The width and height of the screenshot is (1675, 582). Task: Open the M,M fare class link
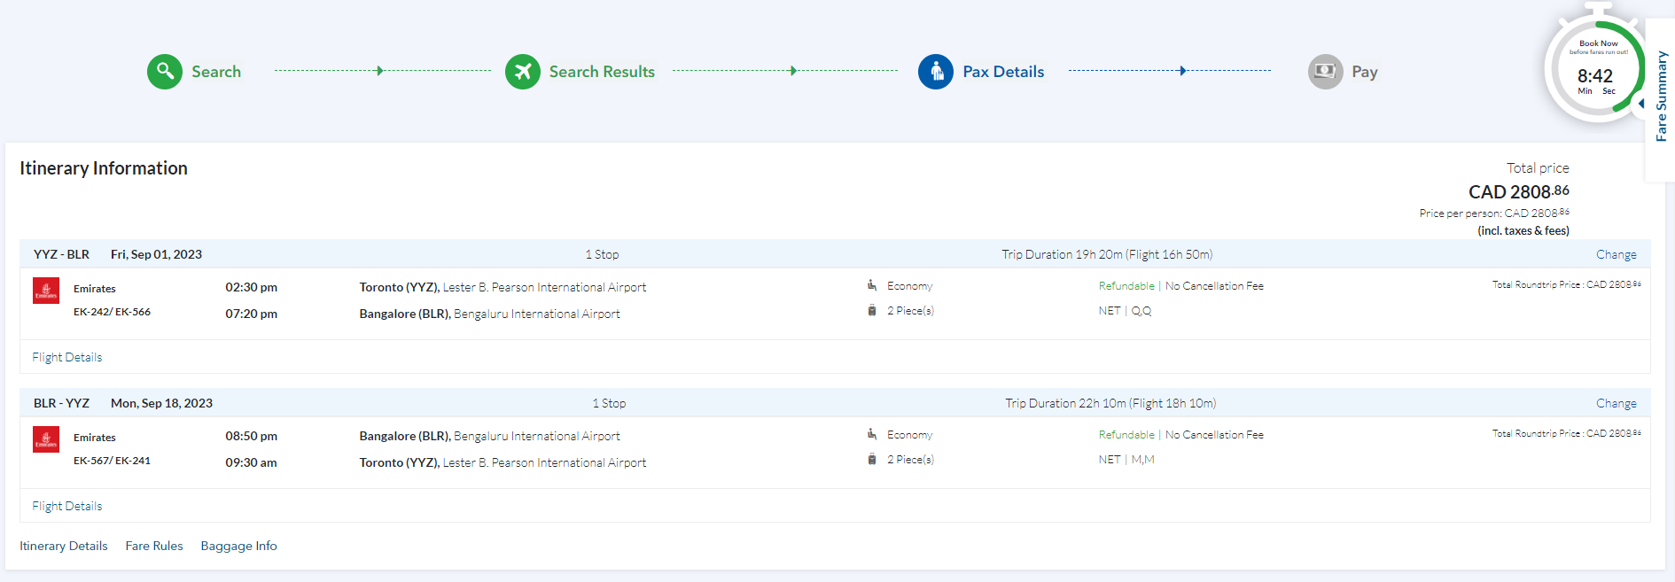[1142, 460]
